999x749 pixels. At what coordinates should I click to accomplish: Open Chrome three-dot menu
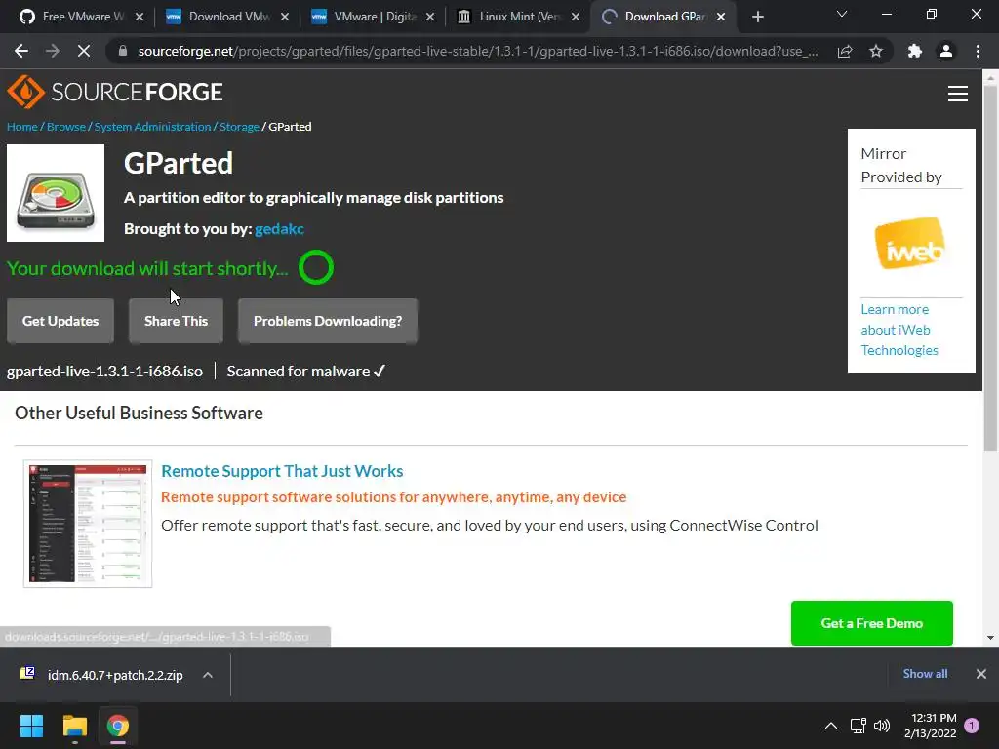tap(978, 51)
